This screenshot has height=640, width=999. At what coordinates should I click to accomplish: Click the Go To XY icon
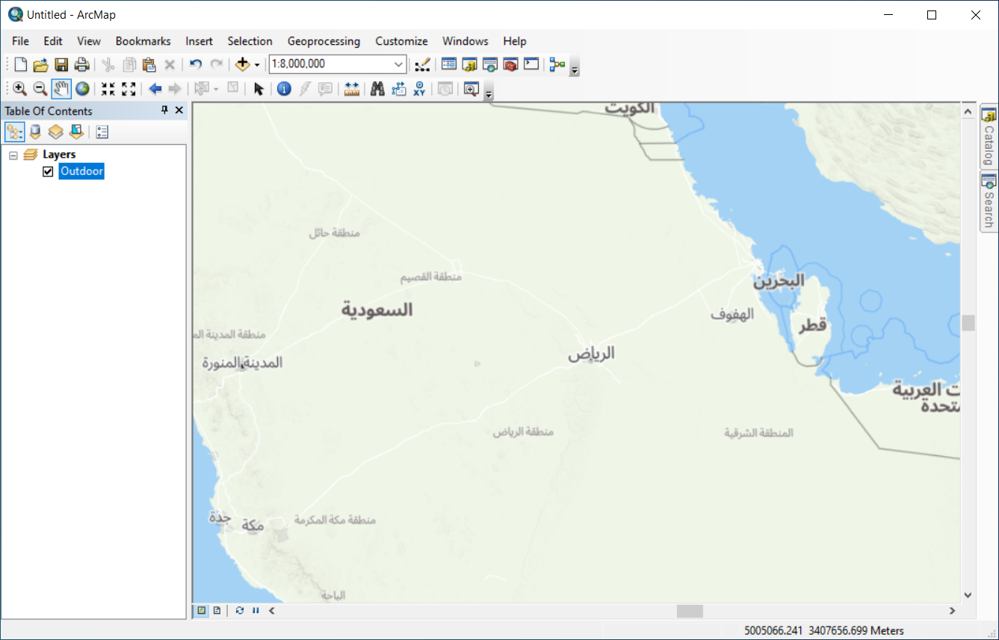click(419, 89)
